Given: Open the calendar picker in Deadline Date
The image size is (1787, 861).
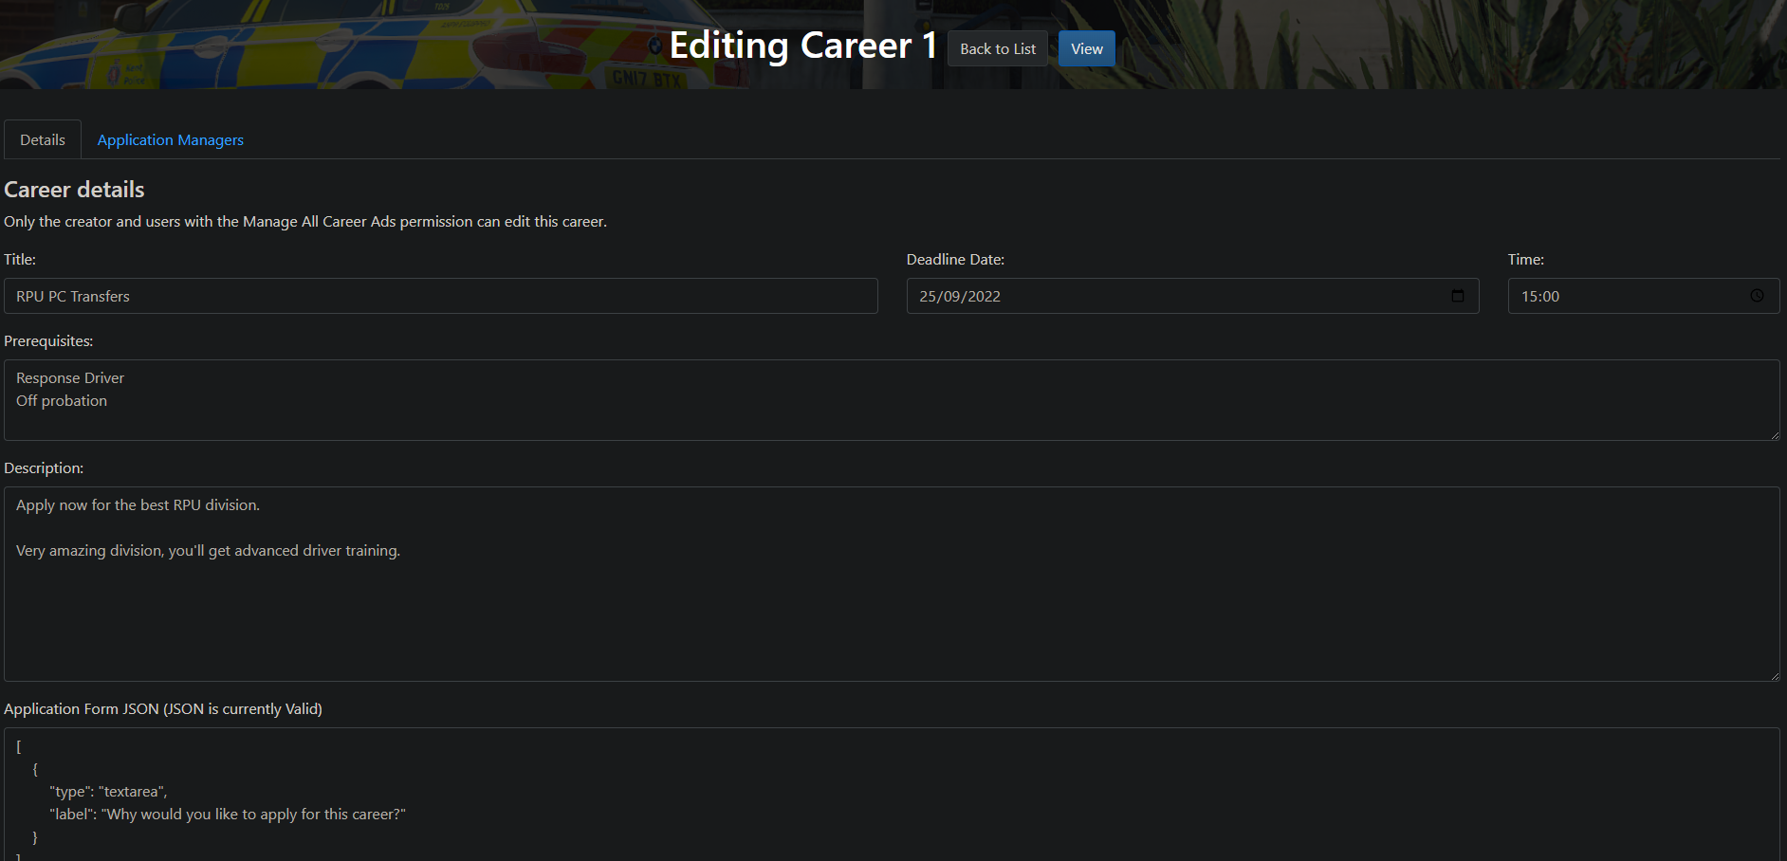Looking at the screenshot, I should tap(1457, 296).
